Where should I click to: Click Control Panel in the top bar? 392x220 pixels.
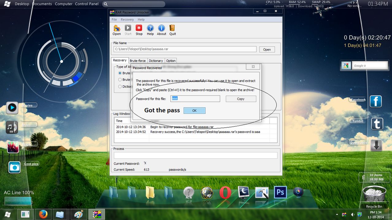(87, 4)
